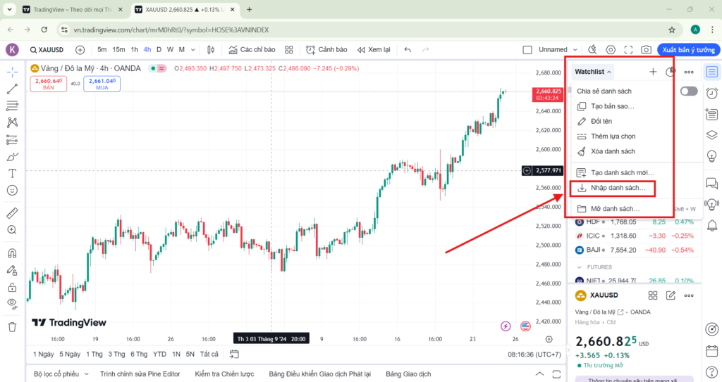Enter fullscreen mode
Viewport: 722px width, 382px height.
[628, 50]
